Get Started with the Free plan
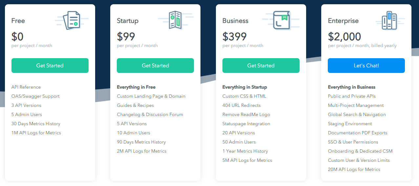 click(50, 65)
